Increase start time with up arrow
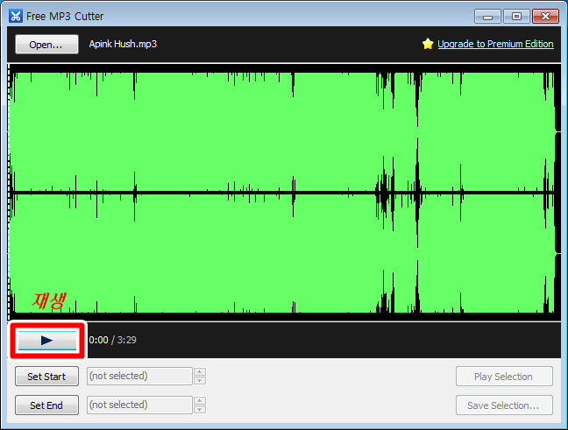Screen dimensions: 568x430 200,371
